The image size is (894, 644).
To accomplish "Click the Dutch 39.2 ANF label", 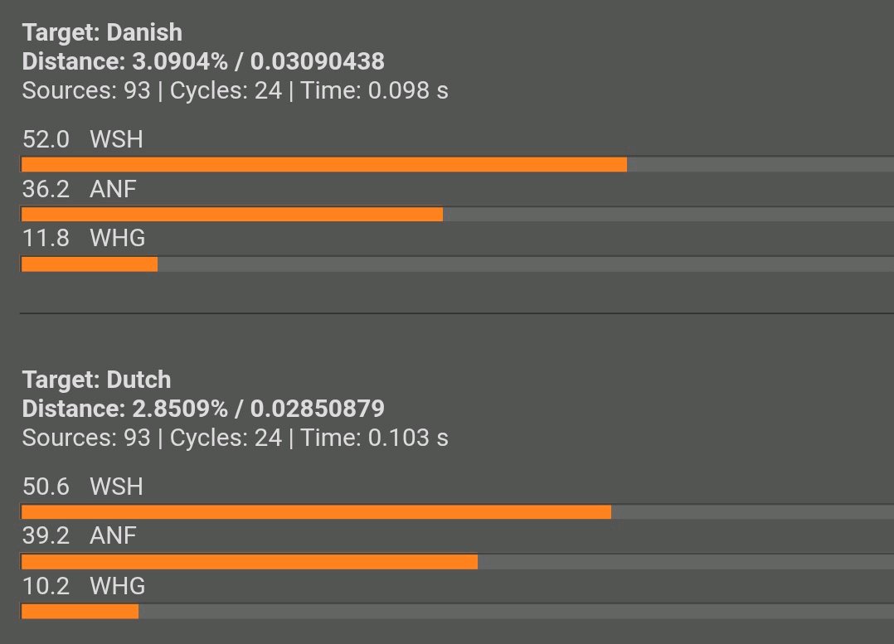I will click(x=80, y=535).
